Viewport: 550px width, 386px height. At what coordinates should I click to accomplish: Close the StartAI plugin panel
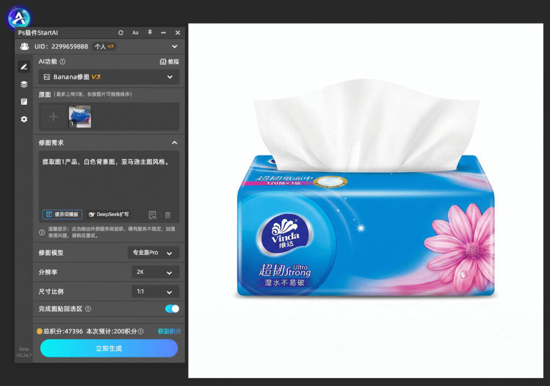click(x=178, y=33)
